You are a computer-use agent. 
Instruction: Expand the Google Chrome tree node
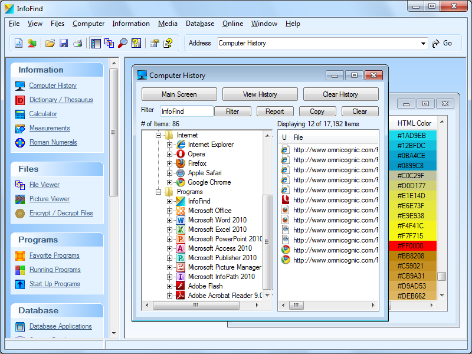pos(170,182)
